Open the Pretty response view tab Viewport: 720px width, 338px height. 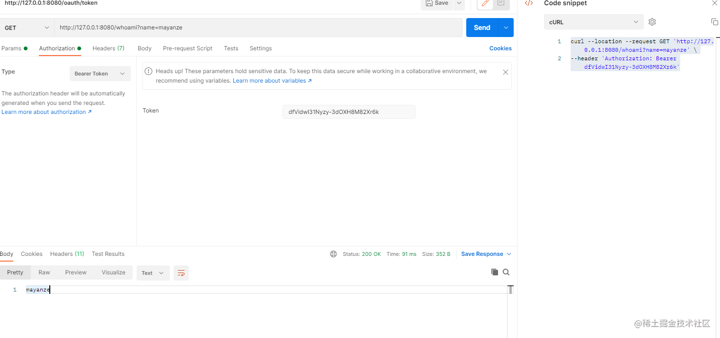point(15,272)
